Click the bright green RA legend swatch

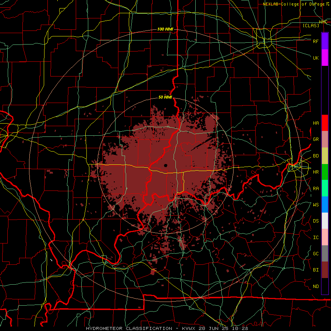click(325, 188)
